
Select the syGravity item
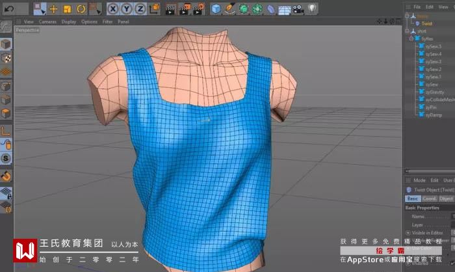pyautogui.click(x=435, y=92)
